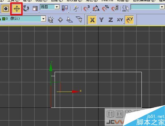Click the green color swatch of layer 0
Screen dimensions: 165x126
4,19
